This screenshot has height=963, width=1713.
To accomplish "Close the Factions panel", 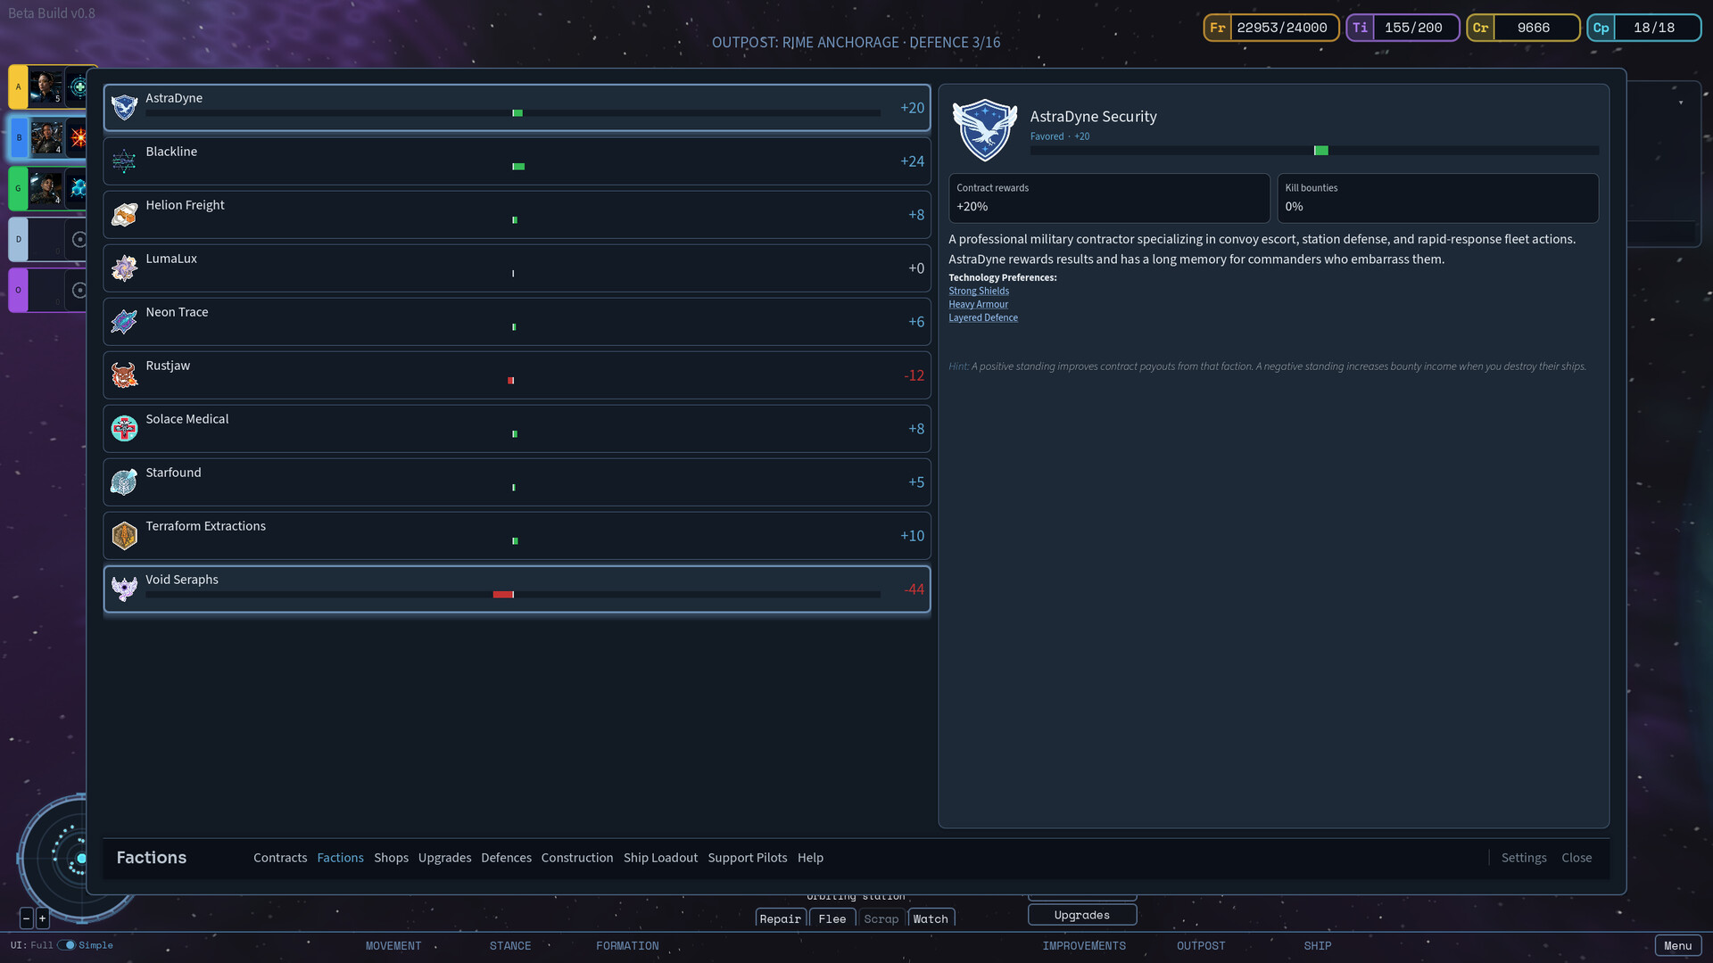I will point(1576,858).
